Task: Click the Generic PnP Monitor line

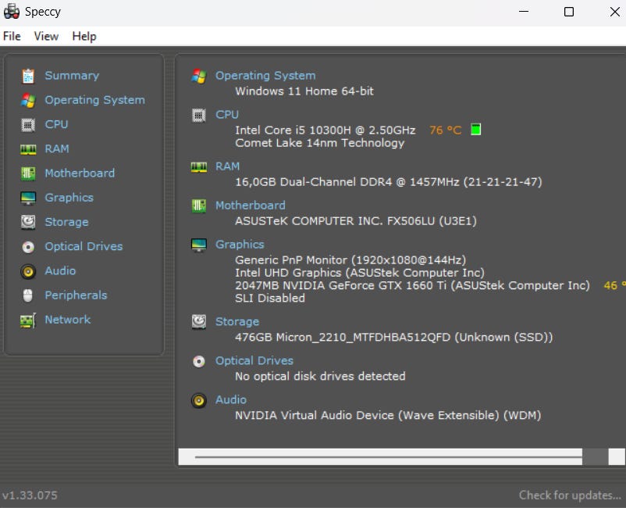Action: click(350, 260)
